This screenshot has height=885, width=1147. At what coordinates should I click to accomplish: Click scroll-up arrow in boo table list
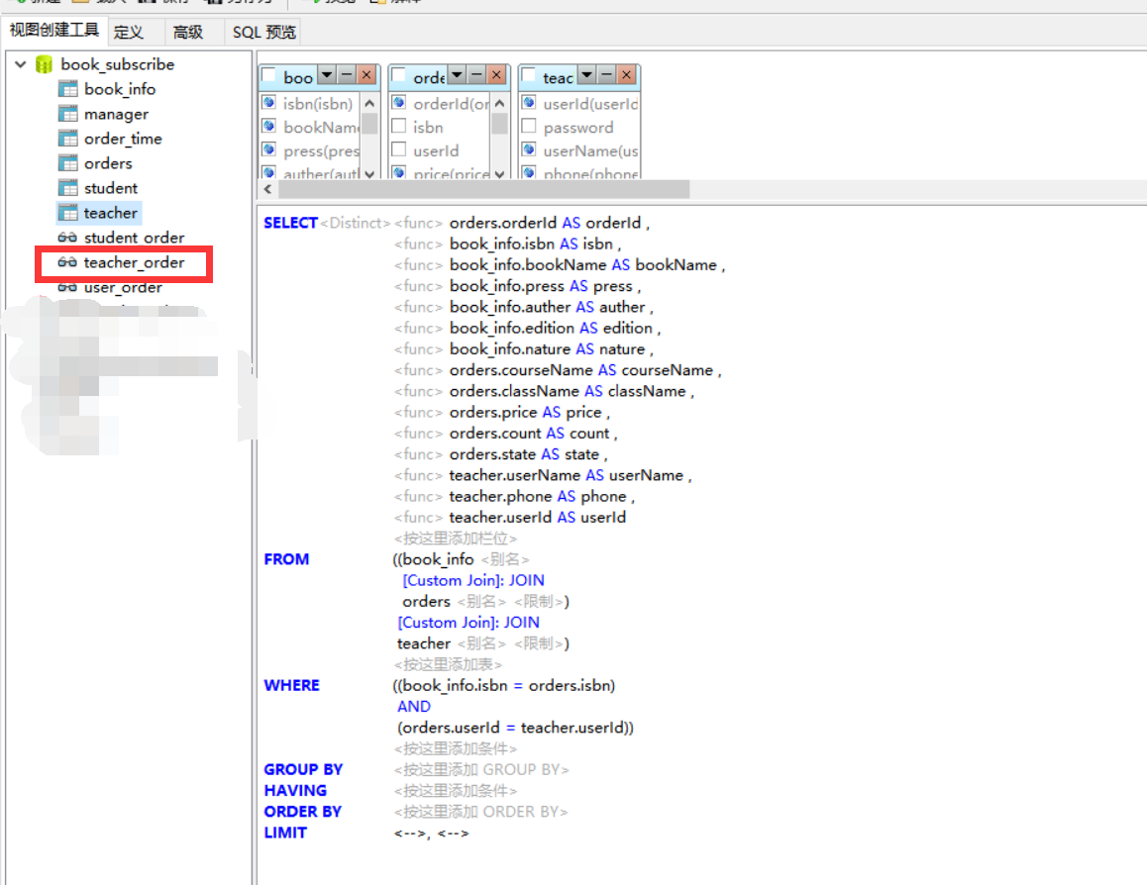pos(369,103)
